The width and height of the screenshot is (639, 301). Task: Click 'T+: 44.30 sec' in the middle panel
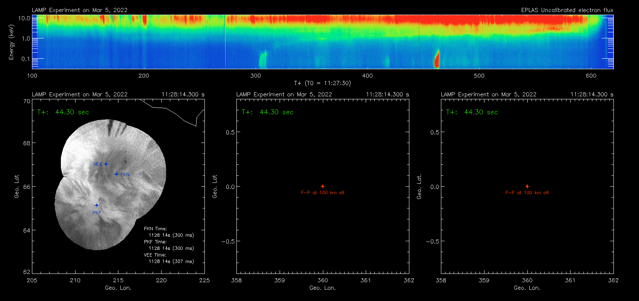pyautogui.click(x=268, y=112)
